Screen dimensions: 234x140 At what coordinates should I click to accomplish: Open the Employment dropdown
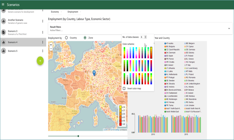click(74, 12)
